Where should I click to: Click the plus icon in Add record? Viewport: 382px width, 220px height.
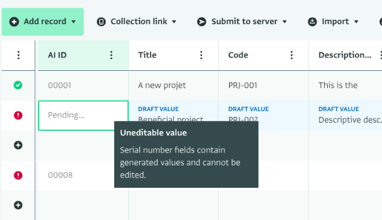pyautogui.click(x=14, y=22)
